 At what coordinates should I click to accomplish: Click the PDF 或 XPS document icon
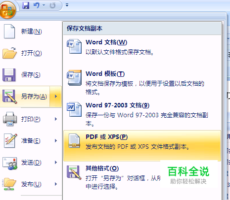pyautogui.click(x=74, y=141)
